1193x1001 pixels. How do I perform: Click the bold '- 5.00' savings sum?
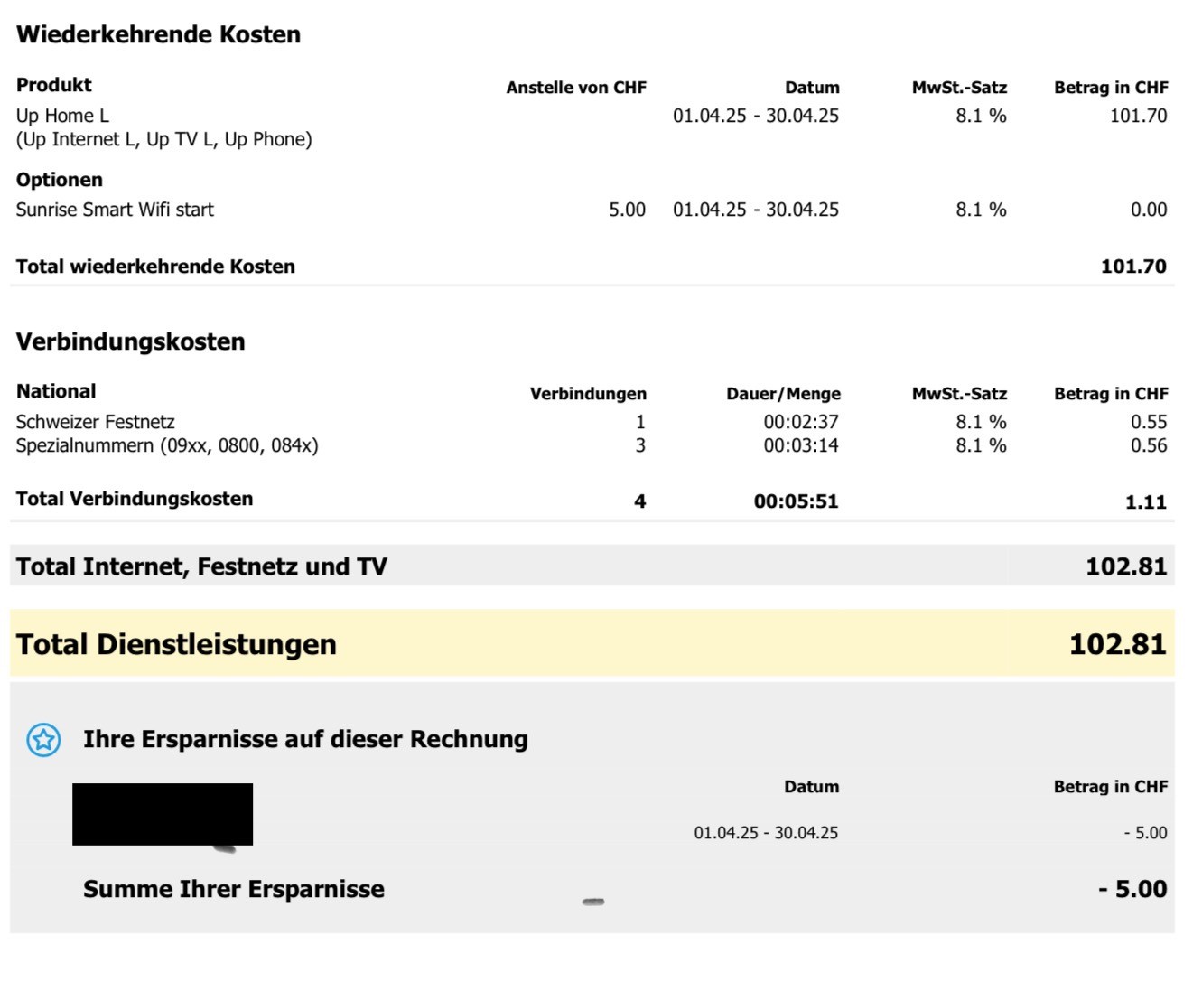pyautogui.click(x=1132, y=889)
